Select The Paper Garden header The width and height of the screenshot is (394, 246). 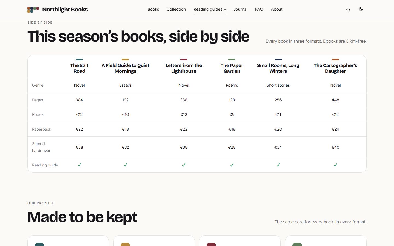click(232, 68)
